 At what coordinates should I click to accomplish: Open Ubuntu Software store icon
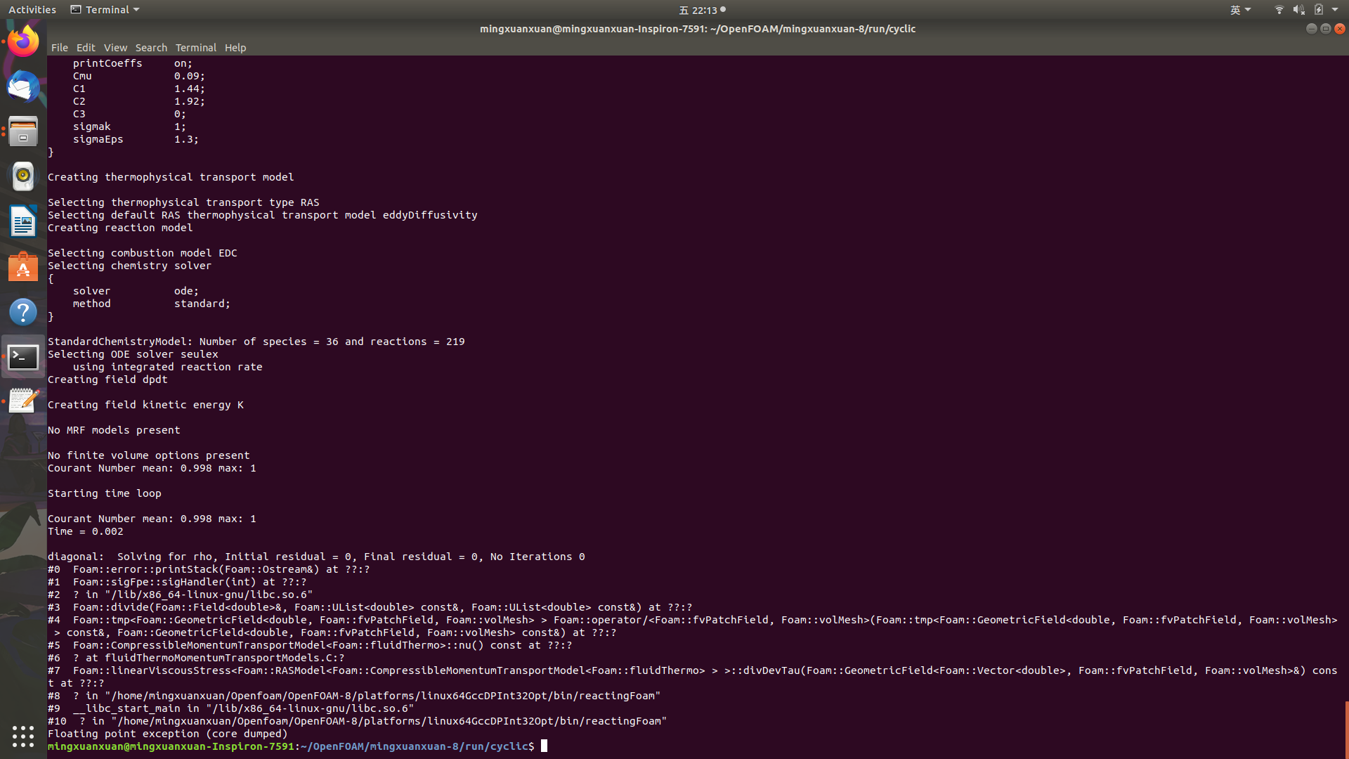click(23, 267)
